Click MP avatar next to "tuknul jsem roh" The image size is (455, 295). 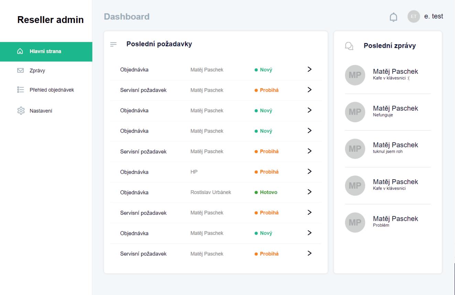tap(353, 149)
